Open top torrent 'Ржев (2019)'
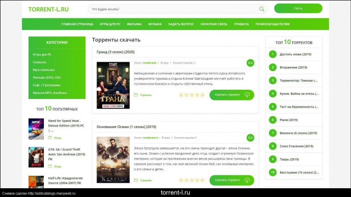Screen dimensions: 351x197 click(x=289, y=120)
